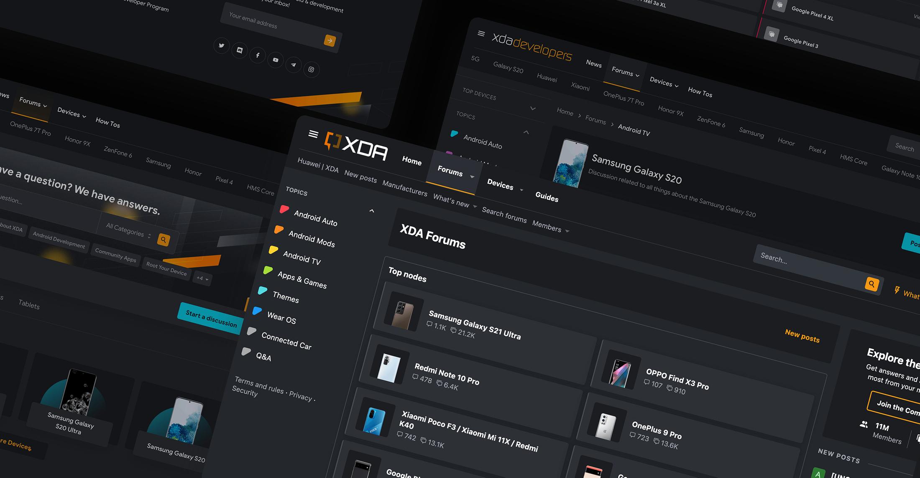Image resolution: width=920 pixels, height=478 pixels.
Task: Open the YouTube social icon
Action: pos(276,60)
